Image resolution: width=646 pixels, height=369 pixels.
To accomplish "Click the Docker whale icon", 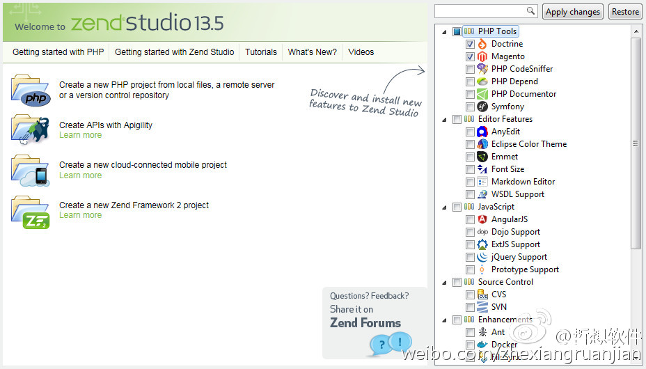I will pos(482,345).
